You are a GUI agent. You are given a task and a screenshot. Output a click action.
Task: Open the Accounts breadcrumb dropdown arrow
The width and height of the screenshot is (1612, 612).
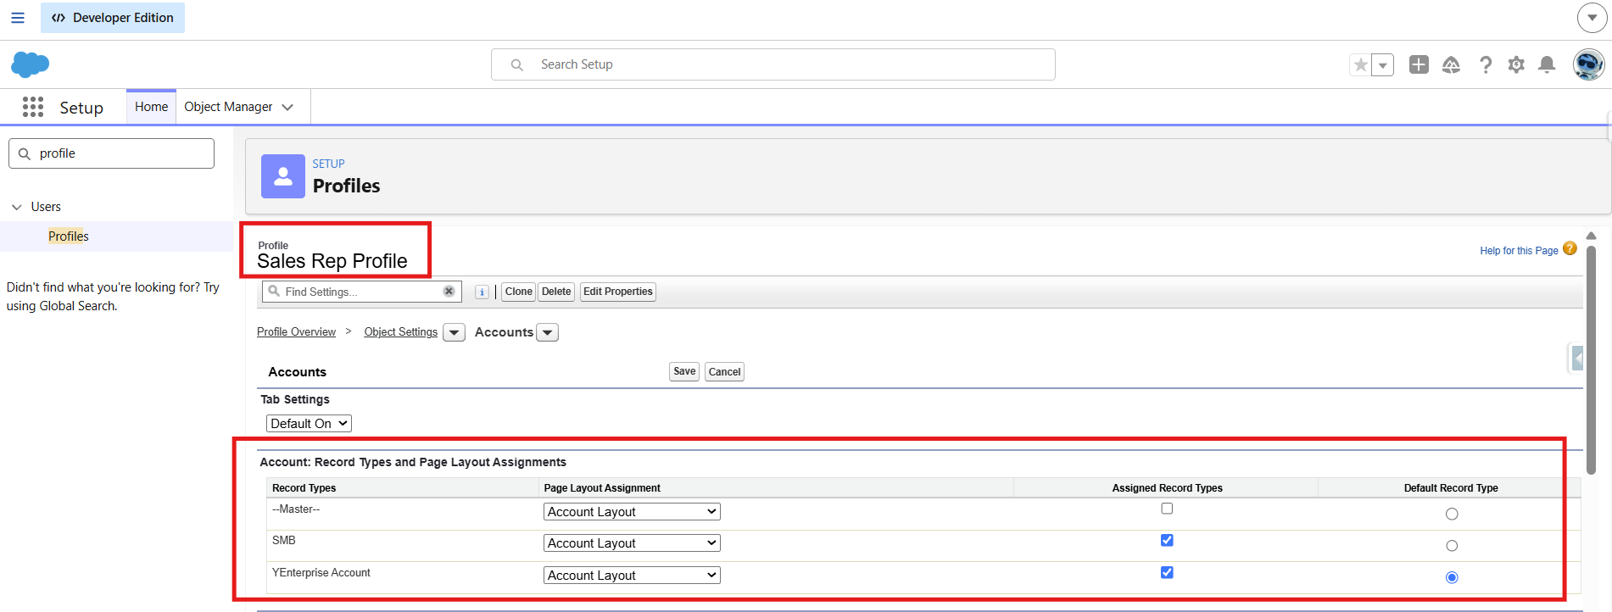click(548, 332)
